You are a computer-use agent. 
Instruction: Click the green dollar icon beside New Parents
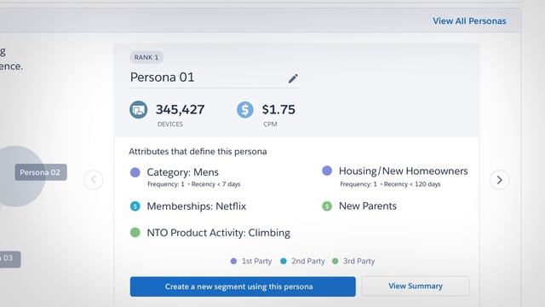[327, 206]
